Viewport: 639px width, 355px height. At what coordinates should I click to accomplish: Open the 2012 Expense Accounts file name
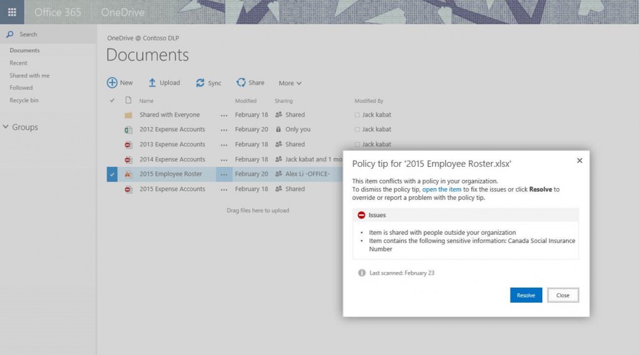172,130
